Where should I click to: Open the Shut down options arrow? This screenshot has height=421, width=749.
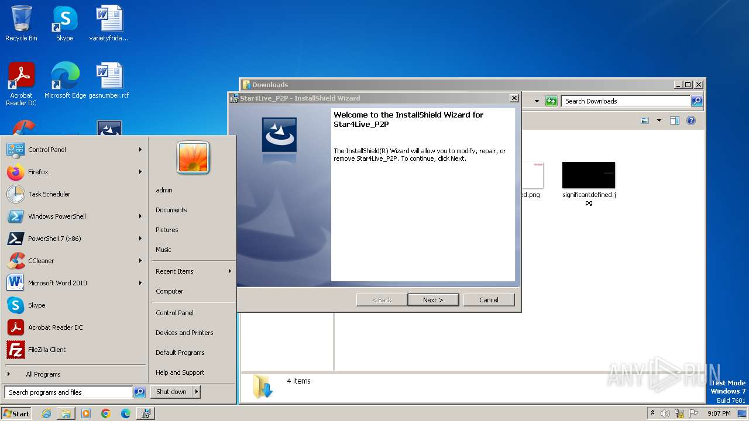[x=197, y=392]
